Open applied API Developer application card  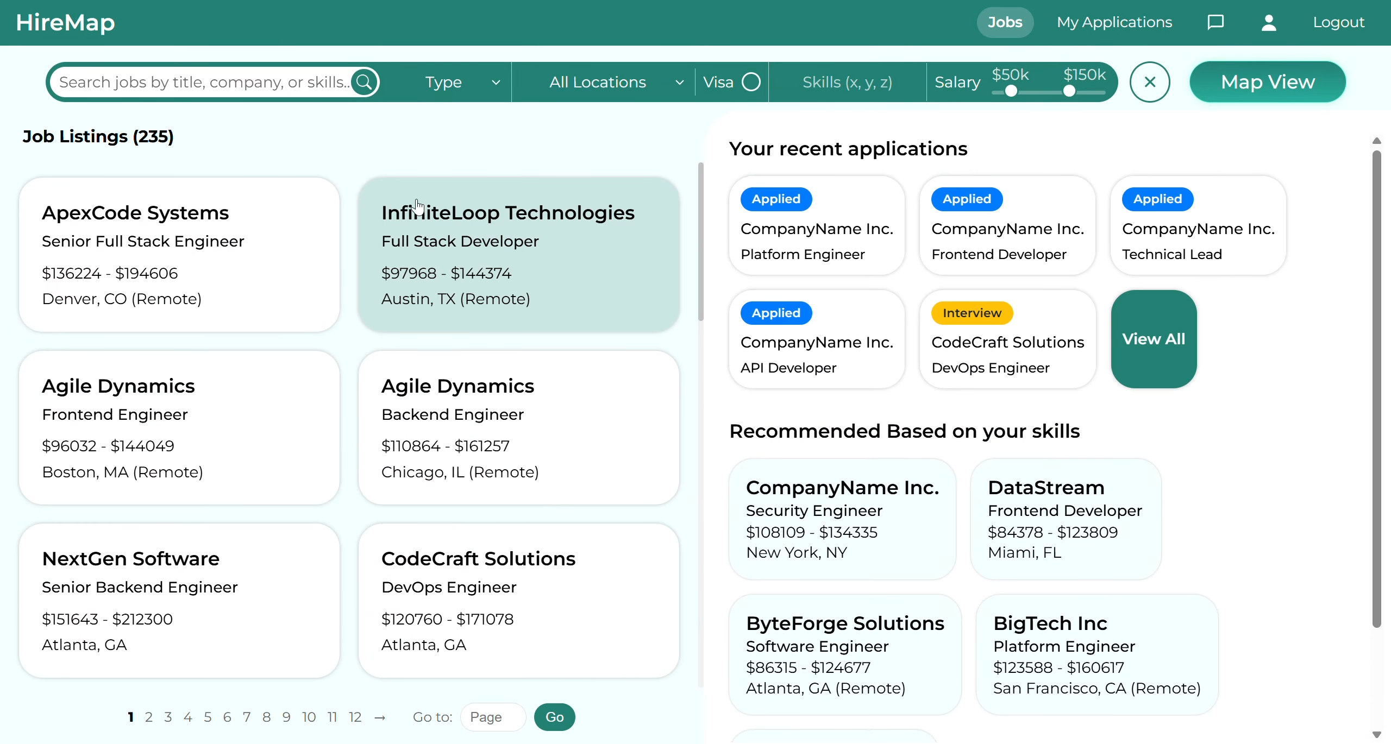tap(817, 339)
